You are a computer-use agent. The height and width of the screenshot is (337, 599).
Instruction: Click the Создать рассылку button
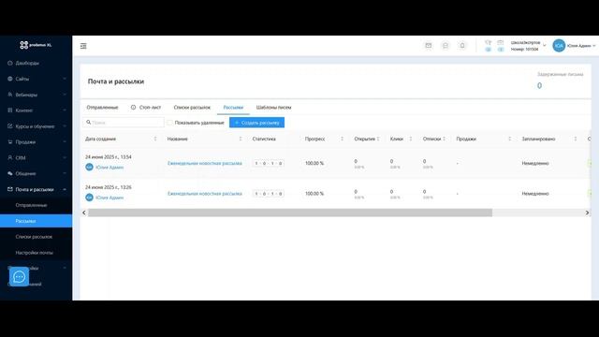256,123
